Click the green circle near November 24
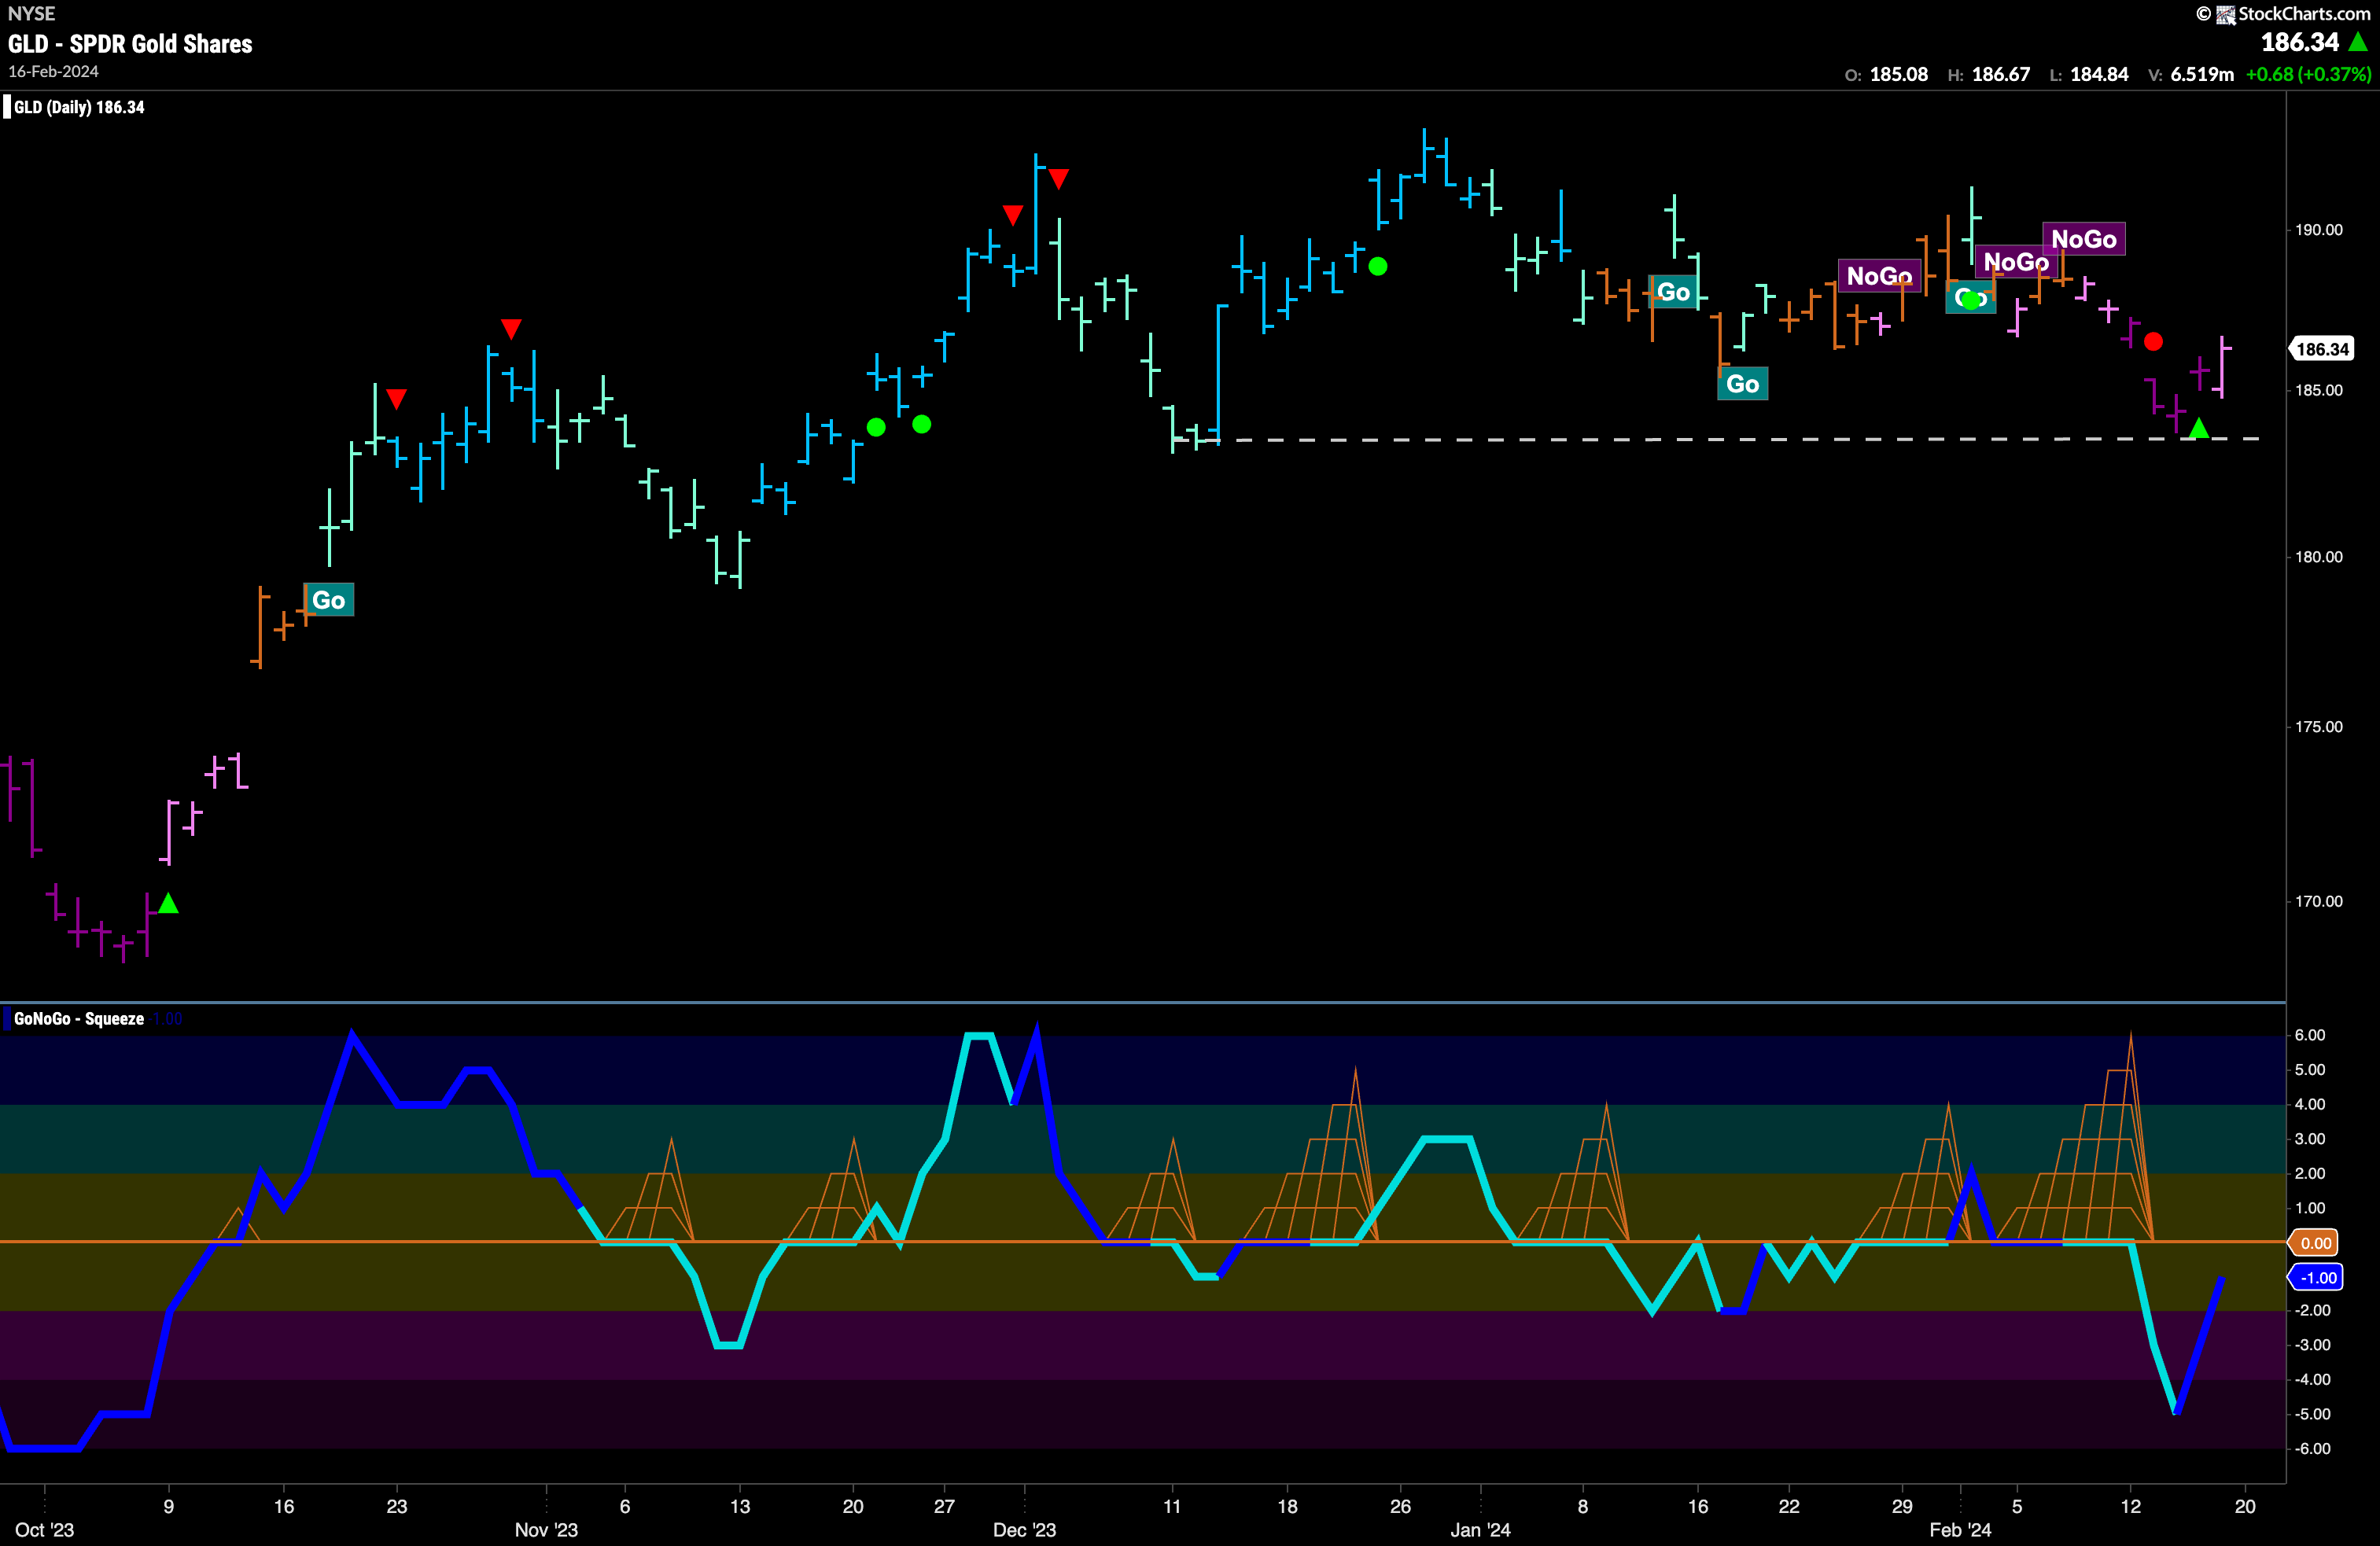 pyautogui.click(x=922, y=424)
